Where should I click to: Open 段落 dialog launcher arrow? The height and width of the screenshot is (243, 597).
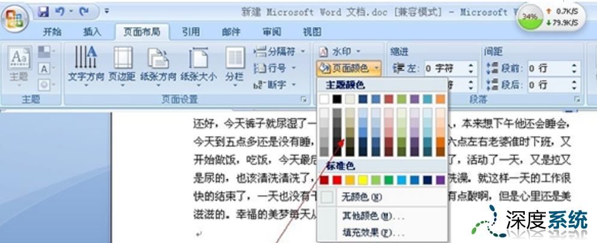pyautogui.click(x=578, y=100)
